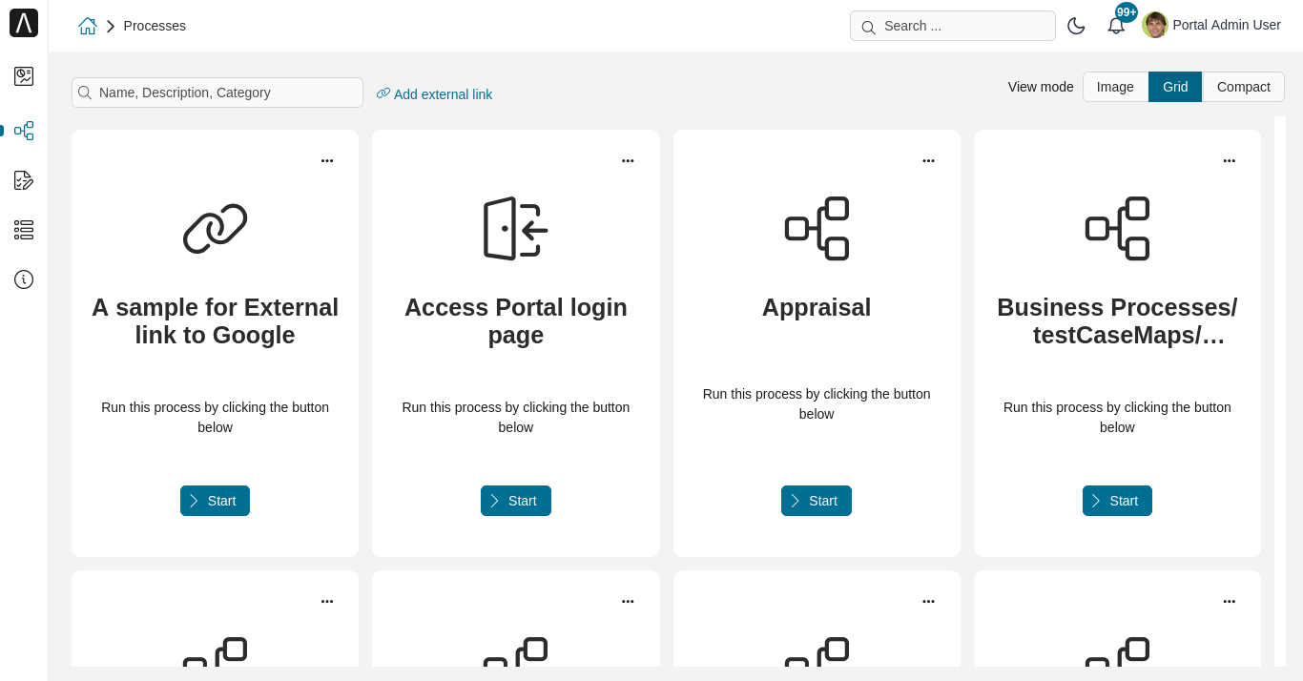
Task: Start Access Portal login page process
Action: pyautogui.click(x=516, y=501)
